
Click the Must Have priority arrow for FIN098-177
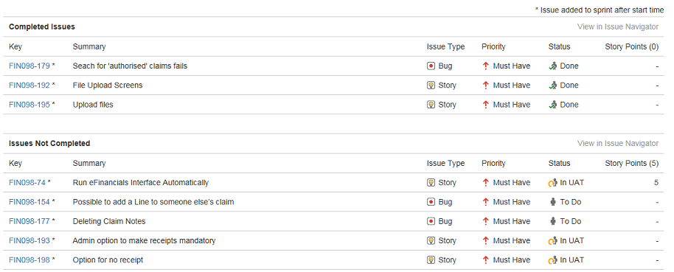click(x=486, y=221)
